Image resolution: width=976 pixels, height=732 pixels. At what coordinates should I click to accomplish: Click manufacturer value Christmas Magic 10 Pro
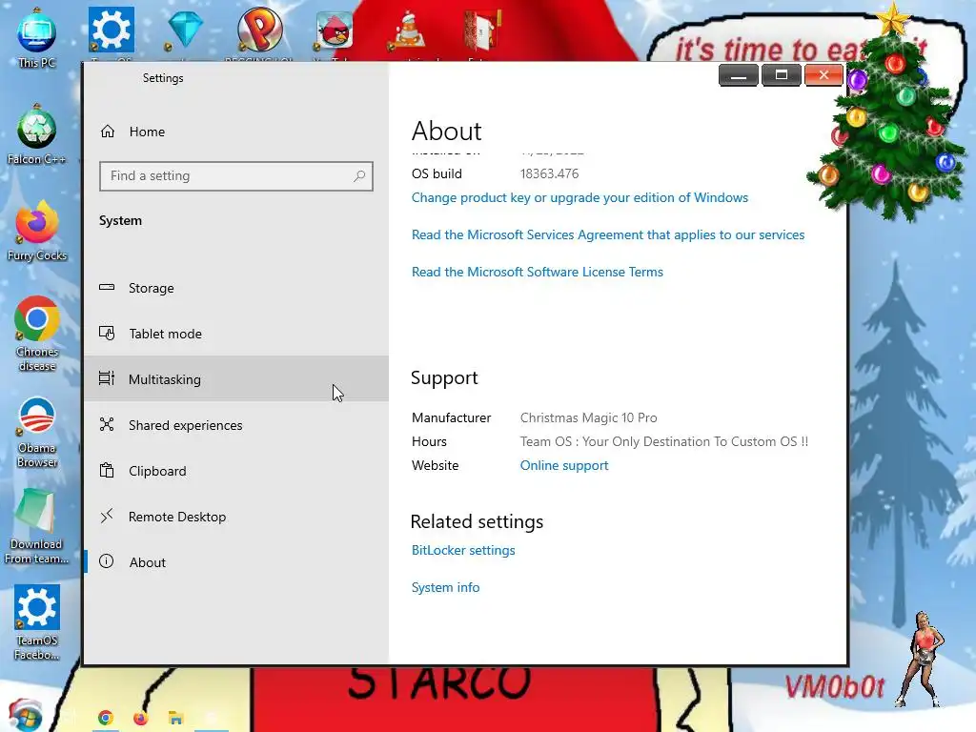(589, 417)
